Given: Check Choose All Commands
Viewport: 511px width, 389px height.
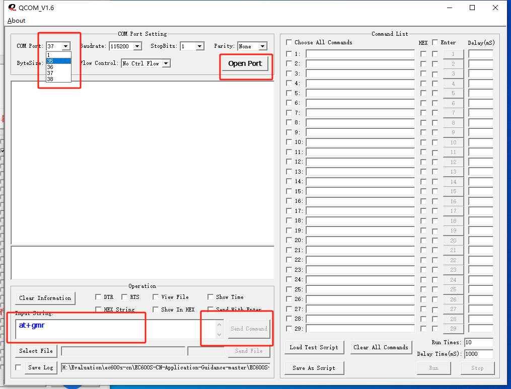Looking at the screenshot, I should (x=289, y=42).
